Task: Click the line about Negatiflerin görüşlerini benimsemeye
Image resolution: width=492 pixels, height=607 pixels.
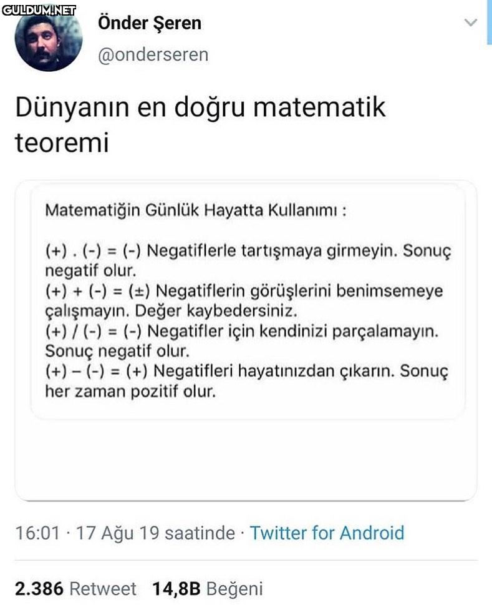Action: [x=243, y=291]
